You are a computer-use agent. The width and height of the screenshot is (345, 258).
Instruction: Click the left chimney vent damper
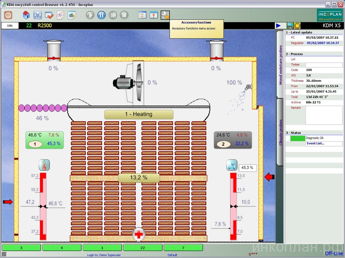click(x=54, y=51)
